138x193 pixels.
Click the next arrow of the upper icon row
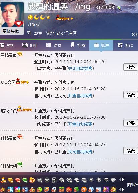[x=123, y=180]
